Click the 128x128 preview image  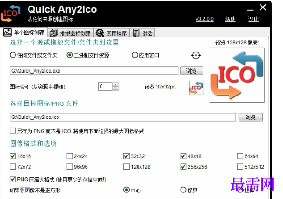(237, 75)
